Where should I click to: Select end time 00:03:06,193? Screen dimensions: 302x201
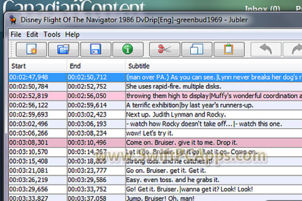click(x=87, y=124)
